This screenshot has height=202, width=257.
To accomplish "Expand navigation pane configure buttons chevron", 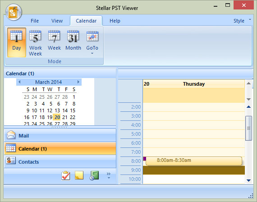I will 109,175.
